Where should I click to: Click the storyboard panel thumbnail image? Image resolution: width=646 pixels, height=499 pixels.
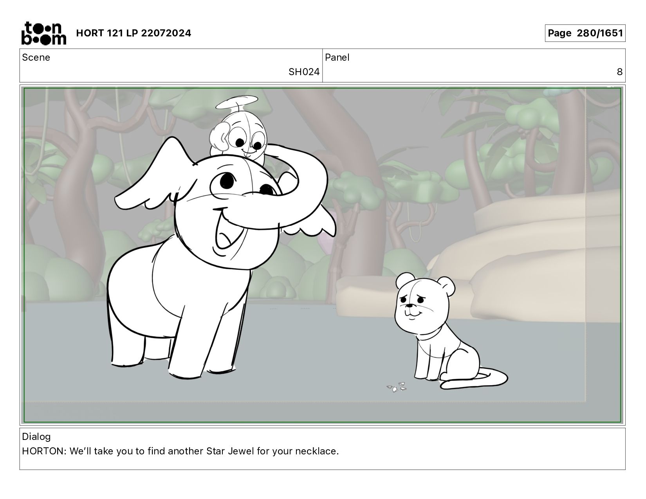tap(323, 255)
